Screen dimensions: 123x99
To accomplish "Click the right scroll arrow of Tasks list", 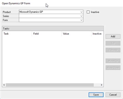I will coord(101,85).
